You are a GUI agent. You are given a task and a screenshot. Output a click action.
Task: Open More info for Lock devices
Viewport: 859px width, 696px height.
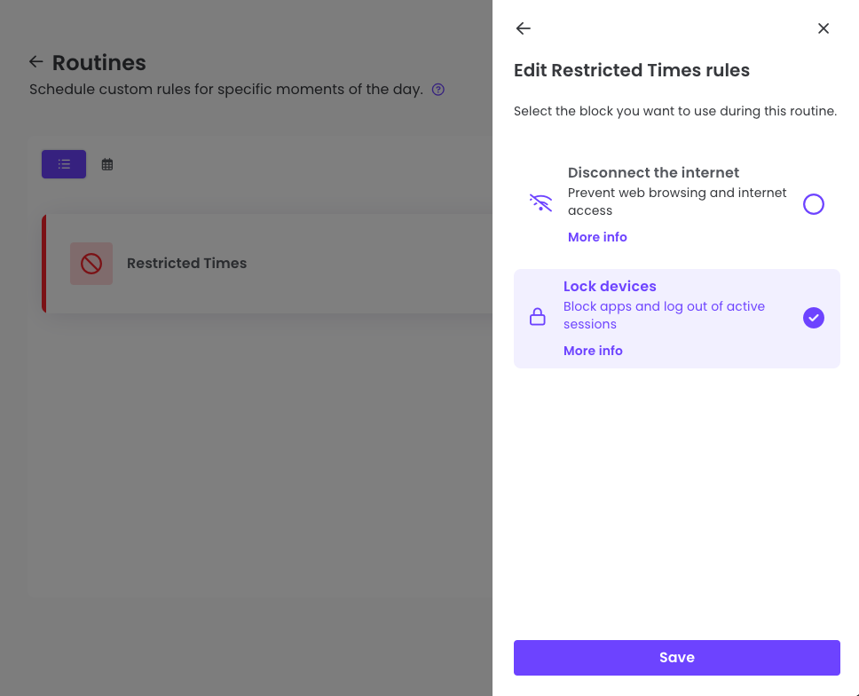point(592,350)
